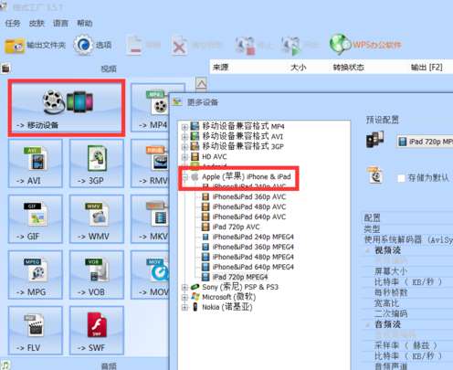The image size is (453, 370).
Task: Open the iPad 720p preset dropdown
Action: click(425, 142)
